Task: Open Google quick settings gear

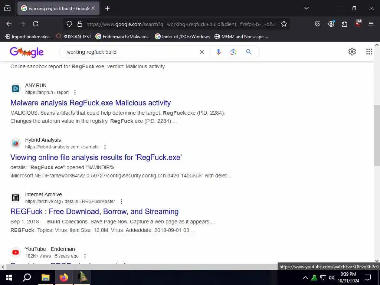Action: [x=352, y=52]
